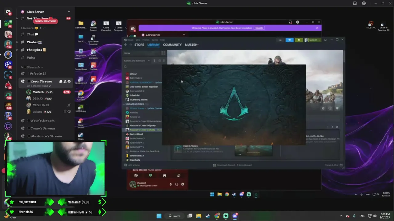Open game settings gear on Valhalla page
This screenshot has width=394, height=221.
pyautogui.click(x=323, y=108)
